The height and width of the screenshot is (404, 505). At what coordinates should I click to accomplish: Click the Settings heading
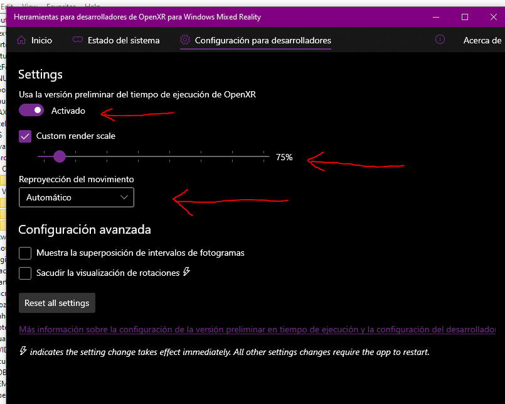[40, 75]
